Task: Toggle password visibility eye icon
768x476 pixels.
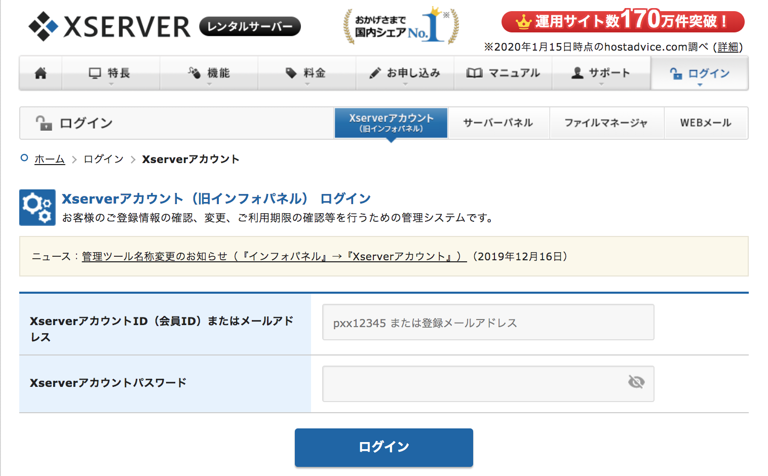Action: pos(636,382)
